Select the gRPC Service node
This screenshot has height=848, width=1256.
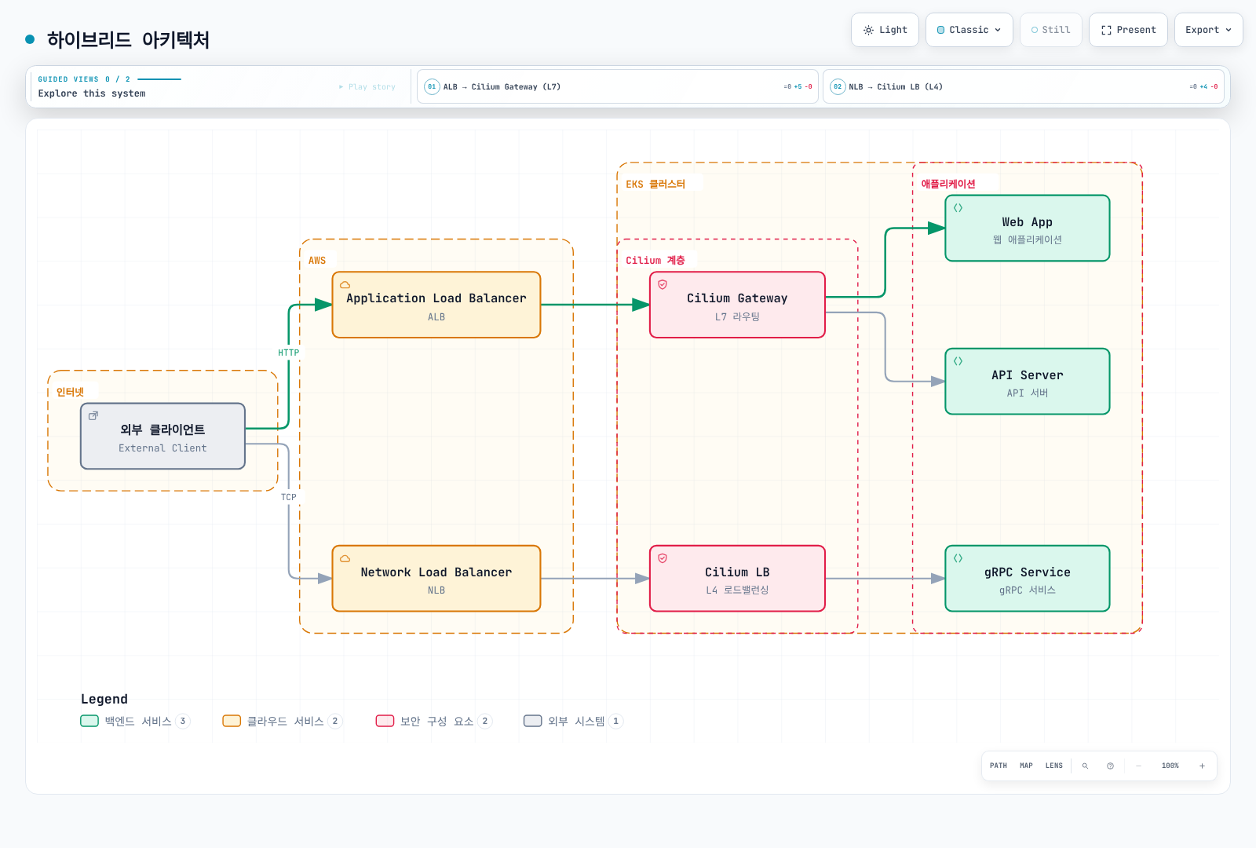coord(1028,579)
